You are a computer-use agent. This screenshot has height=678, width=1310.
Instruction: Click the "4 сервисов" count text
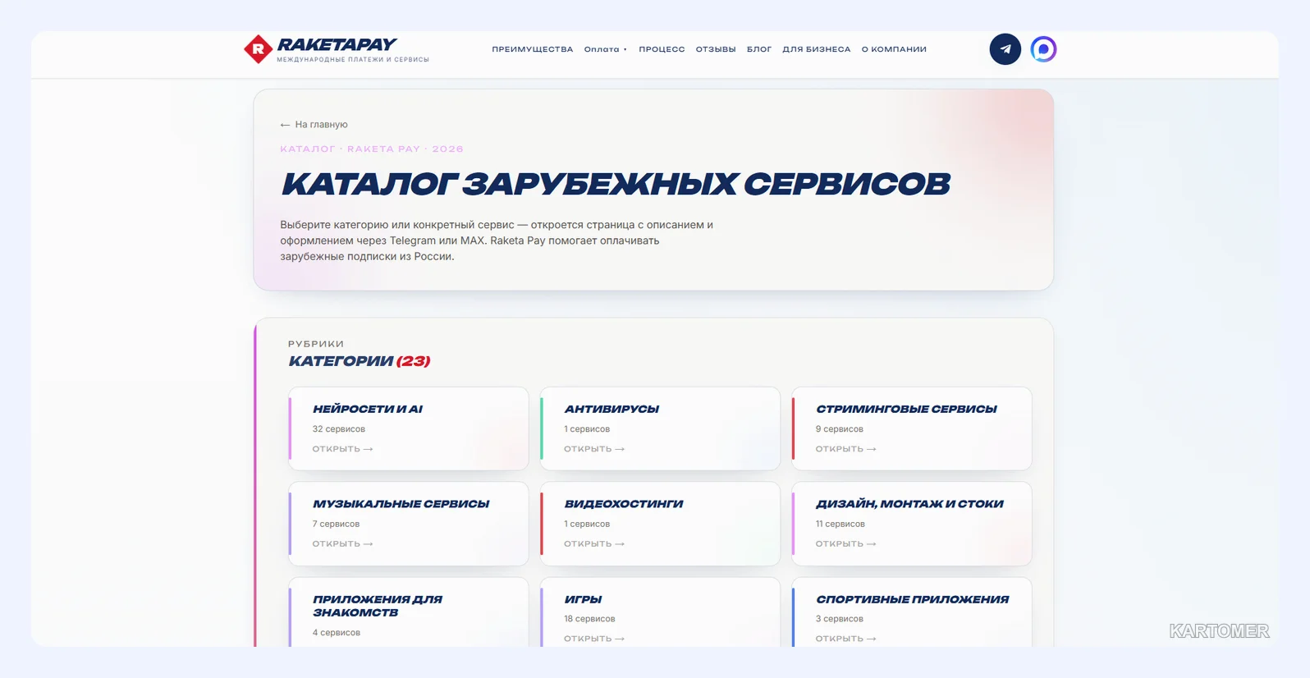coord(336,633)
